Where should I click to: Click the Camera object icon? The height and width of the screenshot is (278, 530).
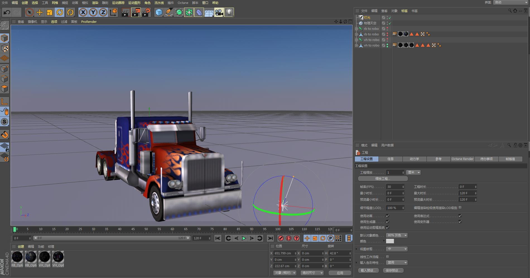tap(219, 12)
